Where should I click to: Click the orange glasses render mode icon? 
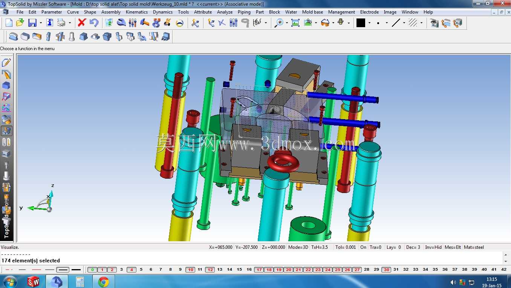(325, 23)
